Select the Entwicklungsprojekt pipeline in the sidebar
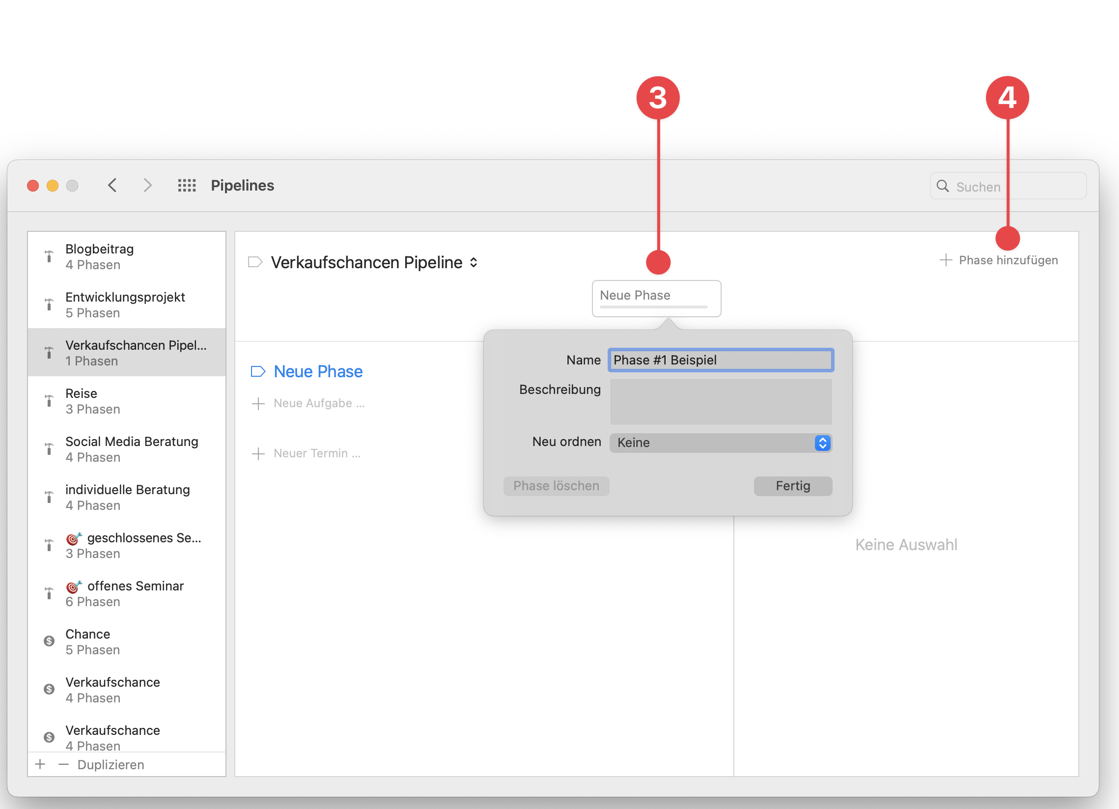Viewport: 1119px width, 809px height. 125,305
